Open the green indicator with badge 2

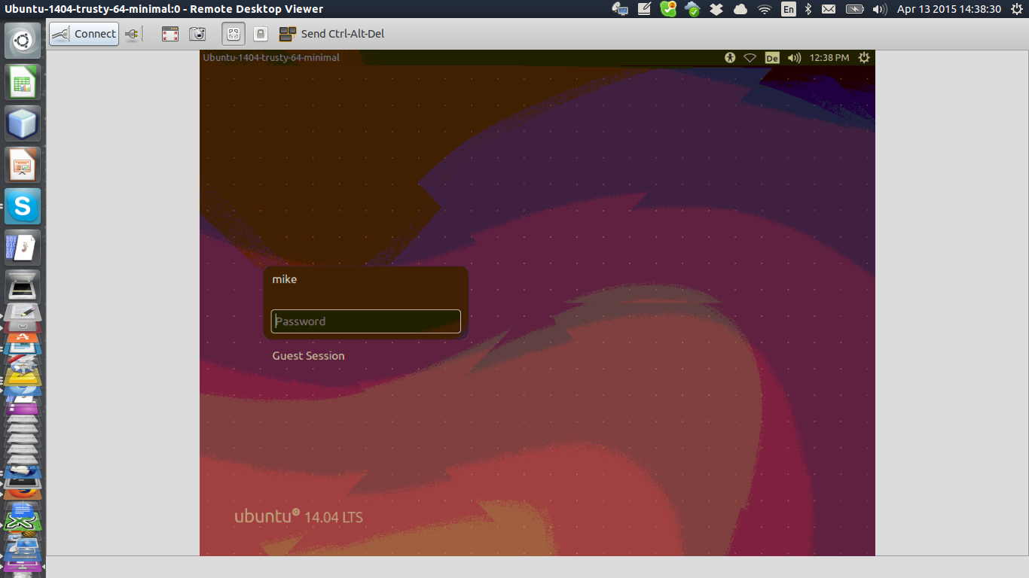pyautogui.click(x=668, y=9)
